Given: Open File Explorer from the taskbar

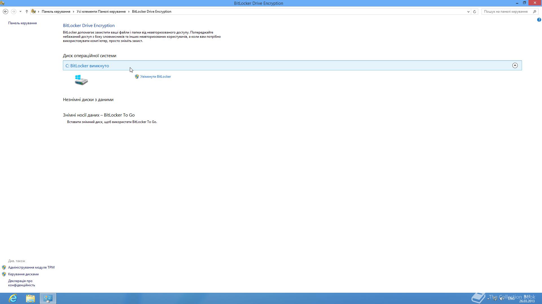Looking at the screenshot, I should pos(30,298).
